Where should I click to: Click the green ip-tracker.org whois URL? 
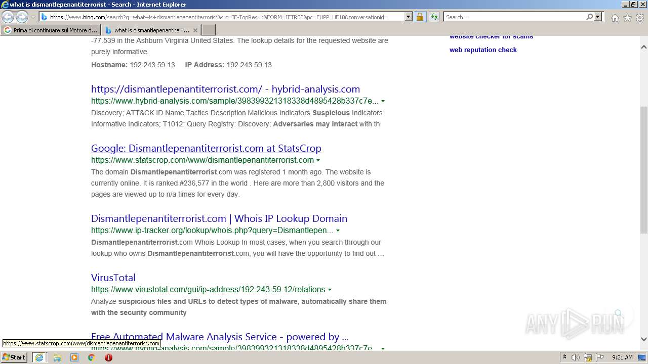pos(212,231)
